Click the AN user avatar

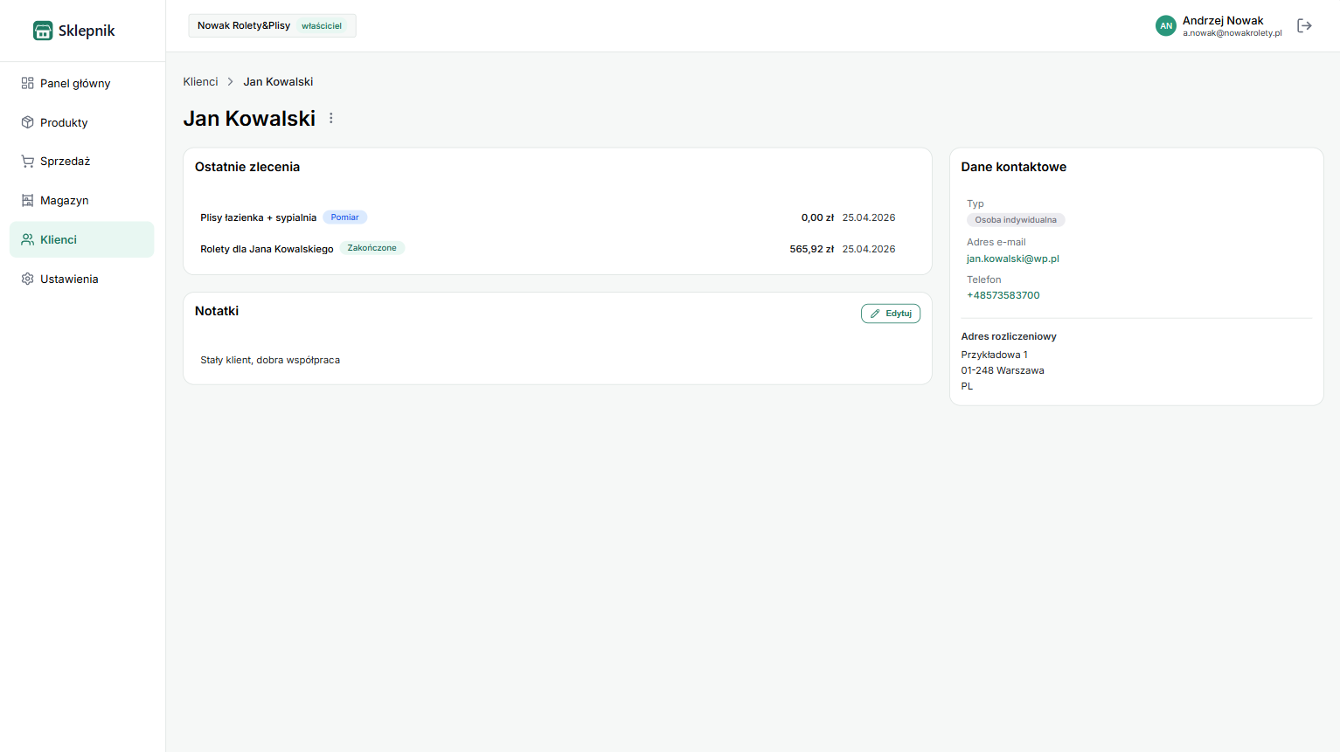point(1165,26)
